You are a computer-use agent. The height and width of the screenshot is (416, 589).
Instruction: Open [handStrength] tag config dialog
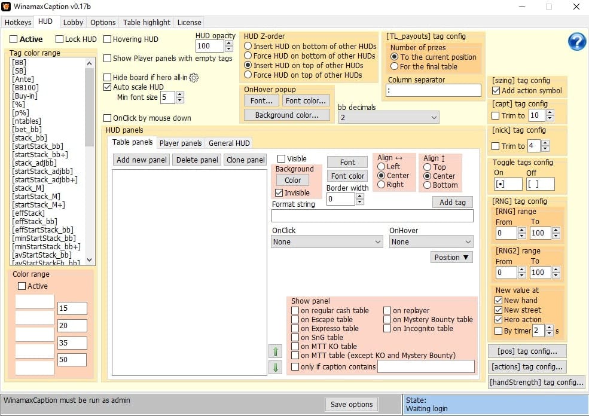point(536,382)
